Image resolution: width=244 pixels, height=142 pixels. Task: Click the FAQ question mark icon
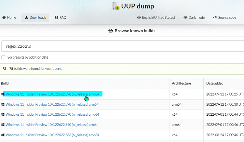click(x=57, y=18)
